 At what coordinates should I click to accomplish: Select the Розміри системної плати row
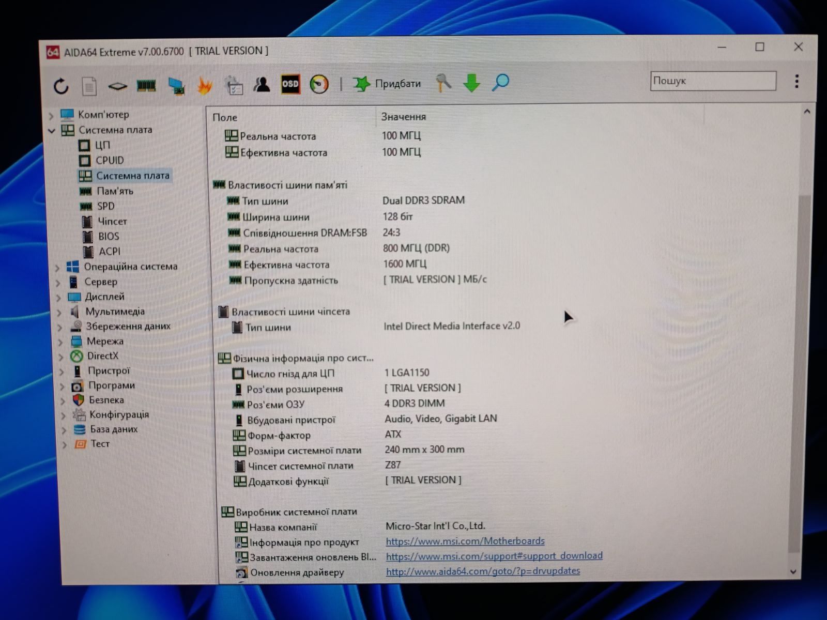click(x=349, y=450)
